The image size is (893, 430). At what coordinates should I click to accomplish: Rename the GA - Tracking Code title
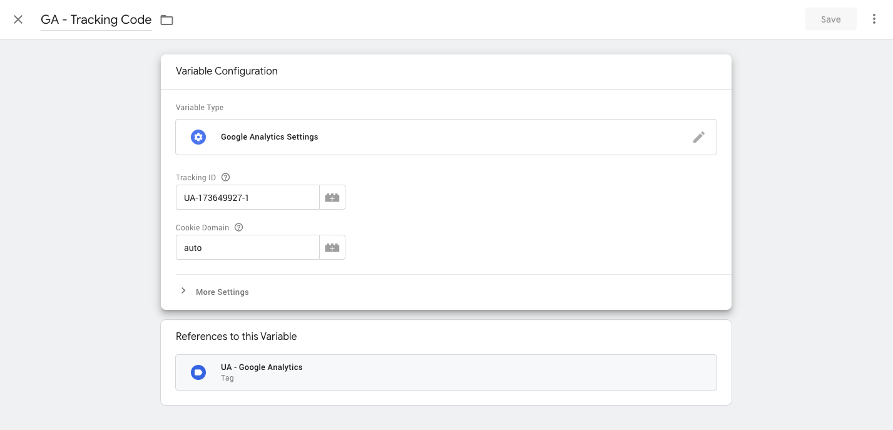(x=96, y=19)
